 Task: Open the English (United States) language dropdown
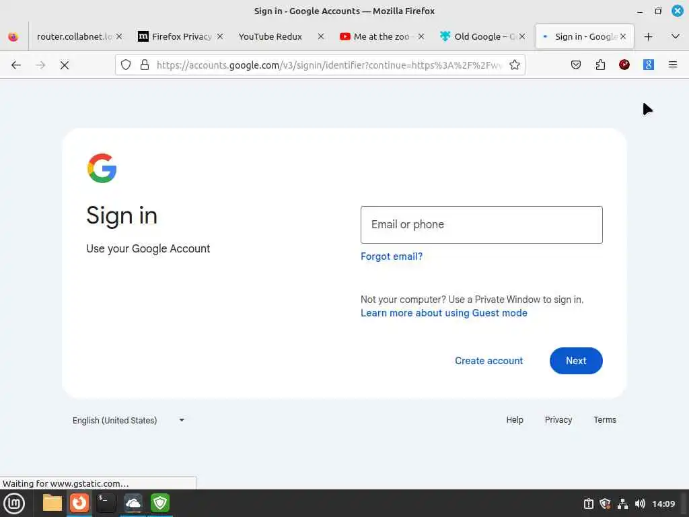(129, 420)
